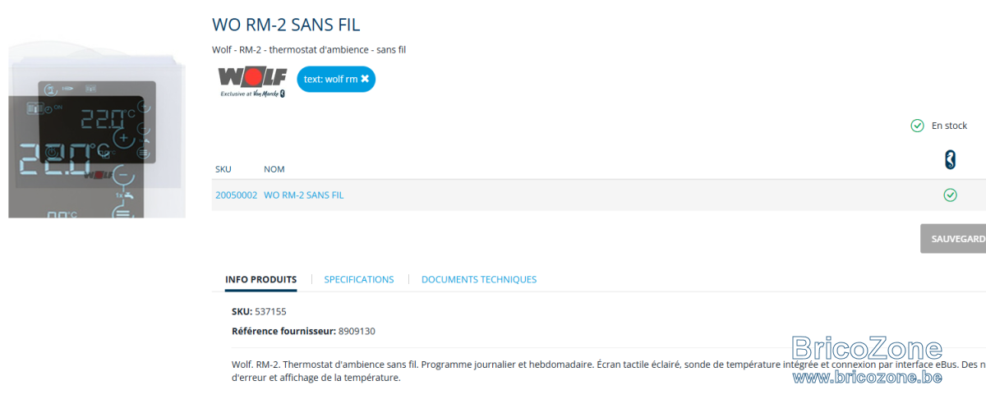Click the page title WO RM-2 SANS FIL
This screenshot has height=413, width=986.
(x=286, y=25)
